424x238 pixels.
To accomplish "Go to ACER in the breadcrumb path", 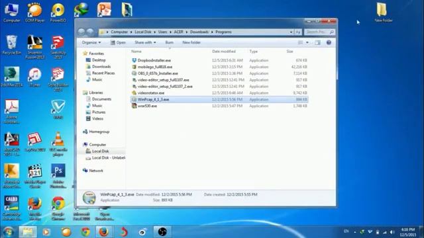I will [178, 32].
